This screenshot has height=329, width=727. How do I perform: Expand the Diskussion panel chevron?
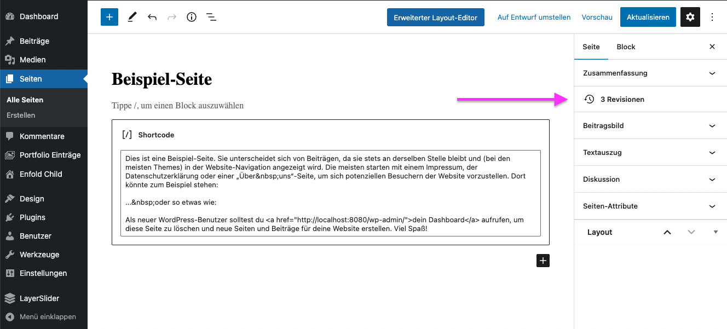click(x=712, y=179)
